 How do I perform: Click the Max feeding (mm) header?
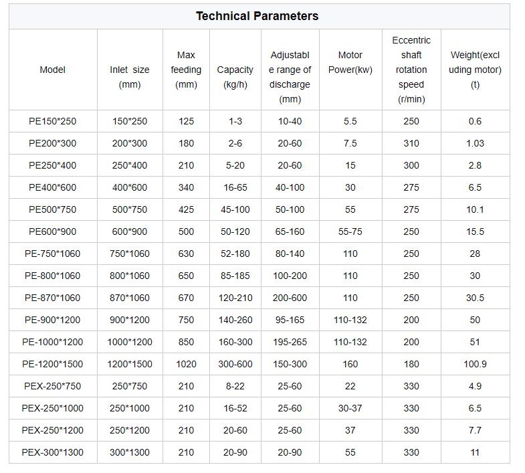coord(186,70)
